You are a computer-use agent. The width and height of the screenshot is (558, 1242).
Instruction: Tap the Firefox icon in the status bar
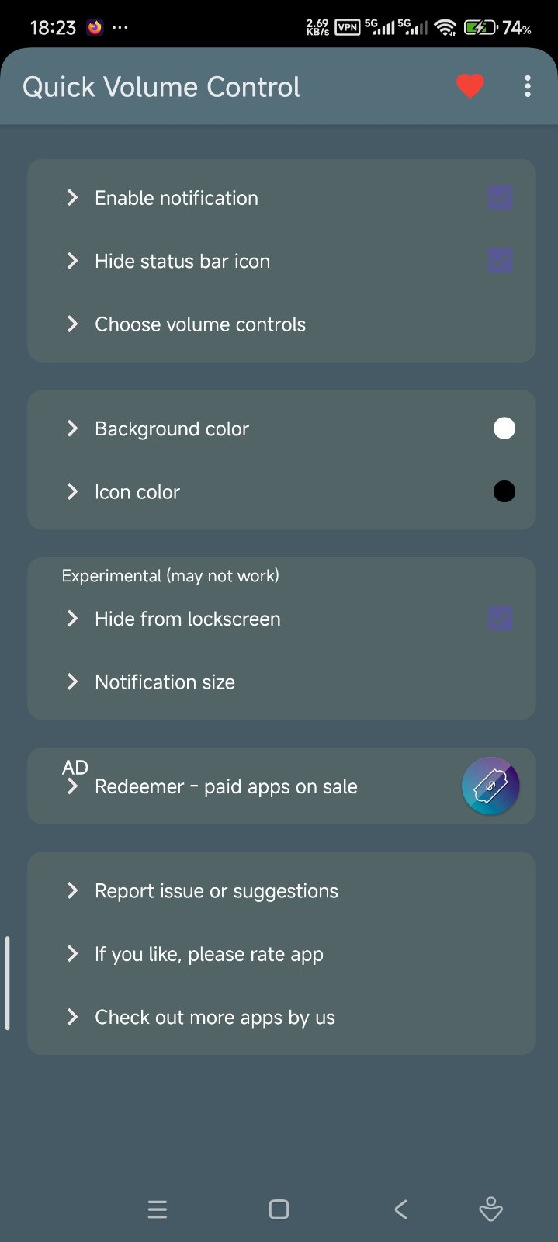coord(95,28)
